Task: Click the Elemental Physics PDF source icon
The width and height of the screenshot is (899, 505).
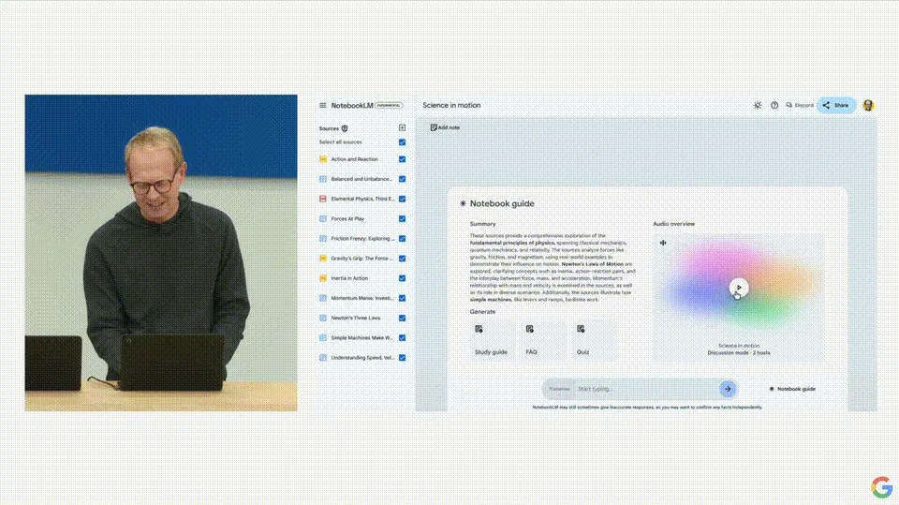Action: pyautogui.click(x=323, y=200)
